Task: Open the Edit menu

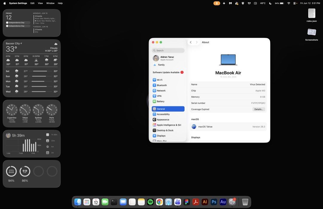Action: click(32, 3)
